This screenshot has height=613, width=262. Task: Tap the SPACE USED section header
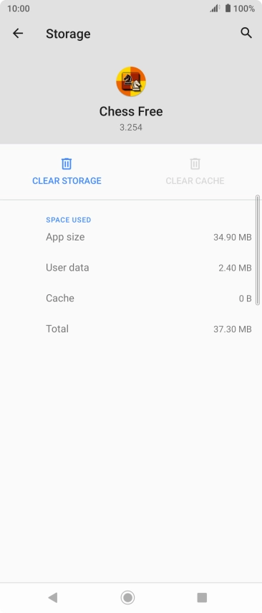pyautogui.click(x=69, y=220)
